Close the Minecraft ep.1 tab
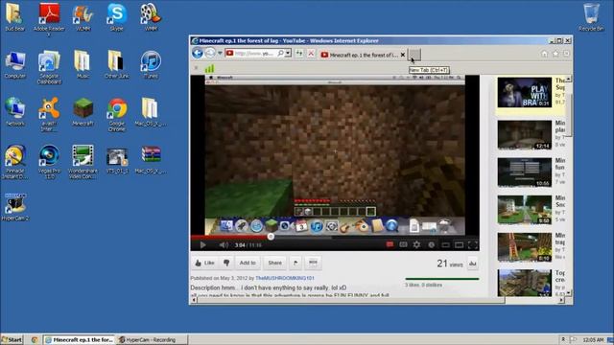 pos(403,56)
